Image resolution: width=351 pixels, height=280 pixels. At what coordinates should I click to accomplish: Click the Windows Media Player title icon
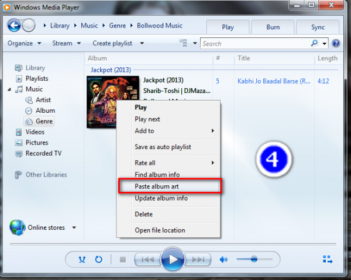6,7
